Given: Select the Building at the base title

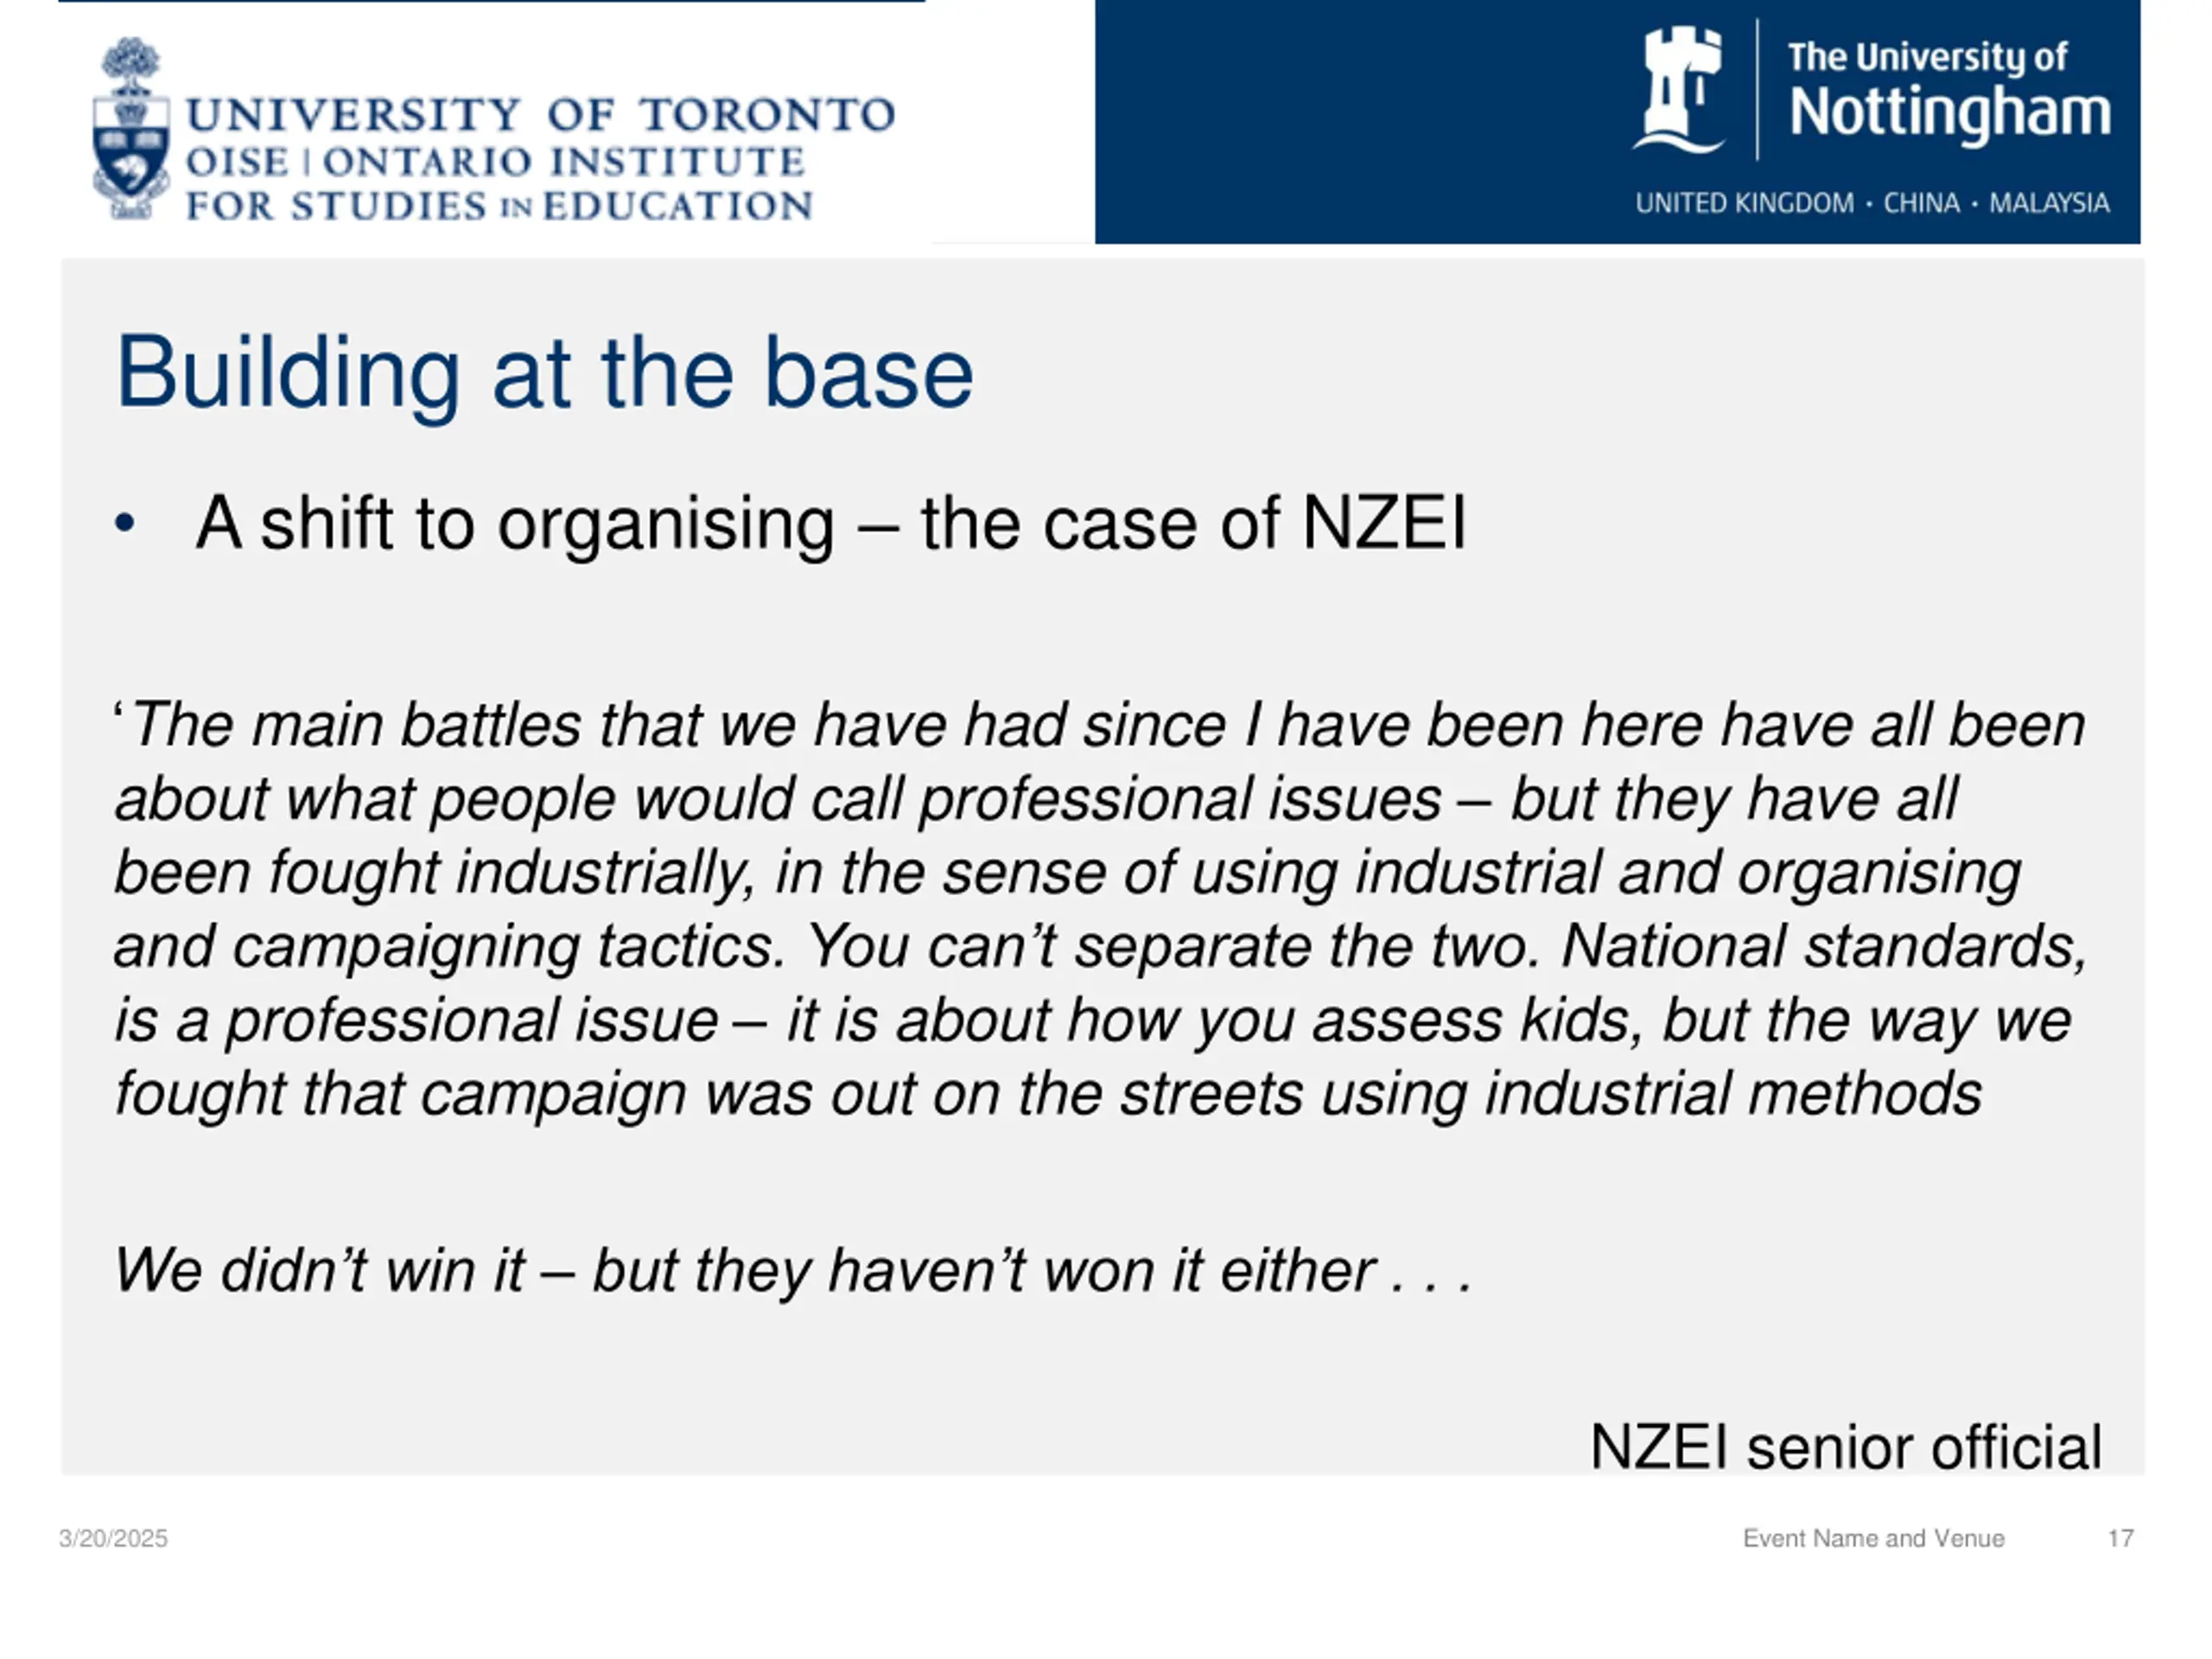Looking at the screenshot, I should coord(545,372).
